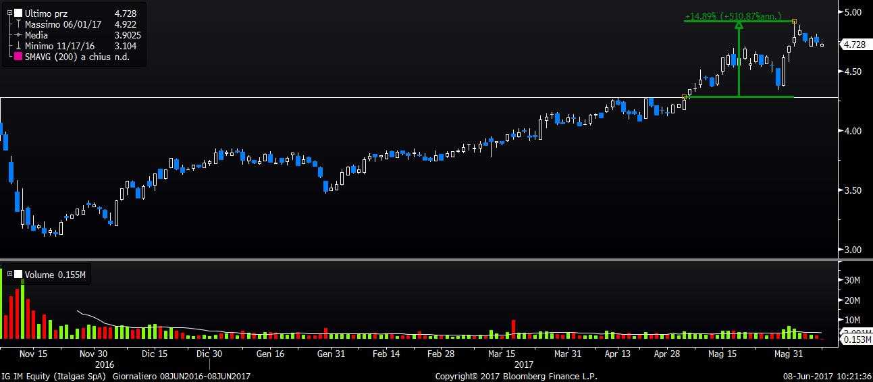The width and height of the screenshot is (873, 382).
Task: Click the 5.00 price axis label
Action: pos(853,12)
